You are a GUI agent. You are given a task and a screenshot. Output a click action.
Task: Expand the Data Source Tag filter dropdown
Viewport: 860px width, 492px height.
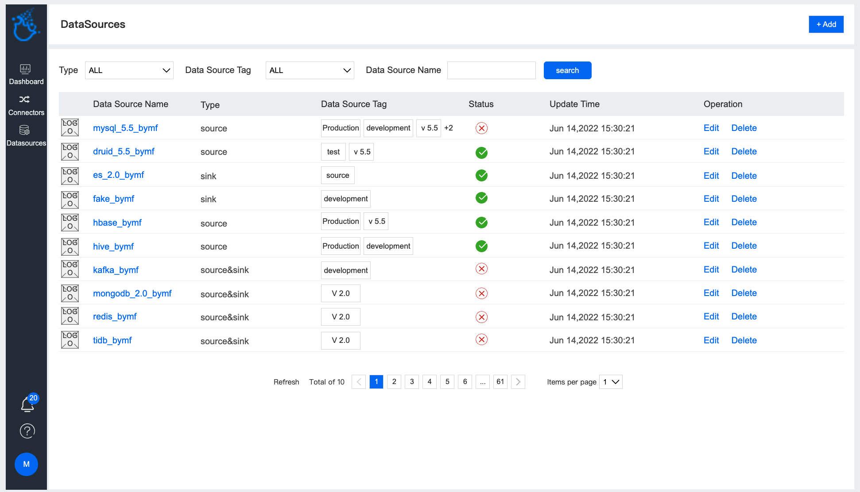coord(310,70)
